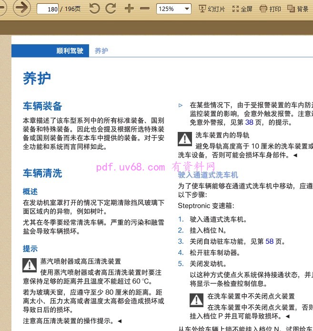Select the 养护 header tab
Image resolution: width=313 pixels, height=331 pixels.
[x=101, y=50]
